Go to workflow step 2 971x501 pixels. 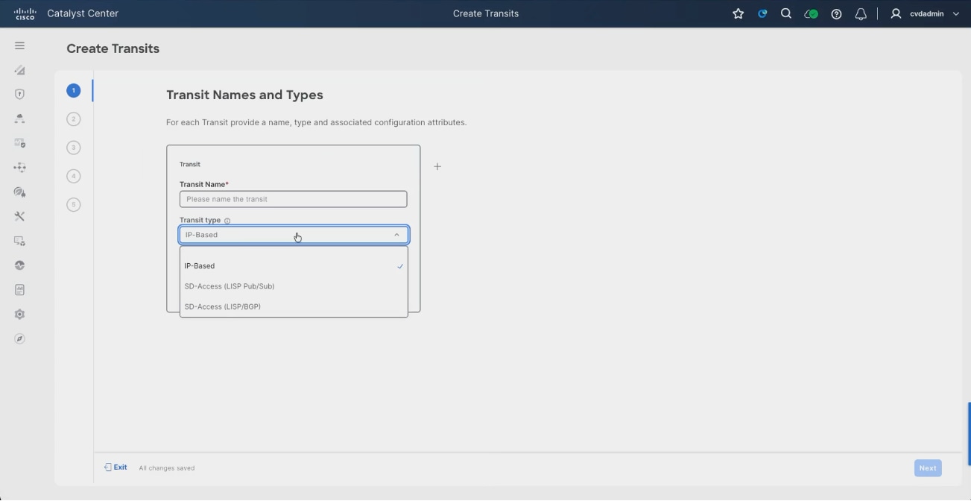(x=73, y=119)
